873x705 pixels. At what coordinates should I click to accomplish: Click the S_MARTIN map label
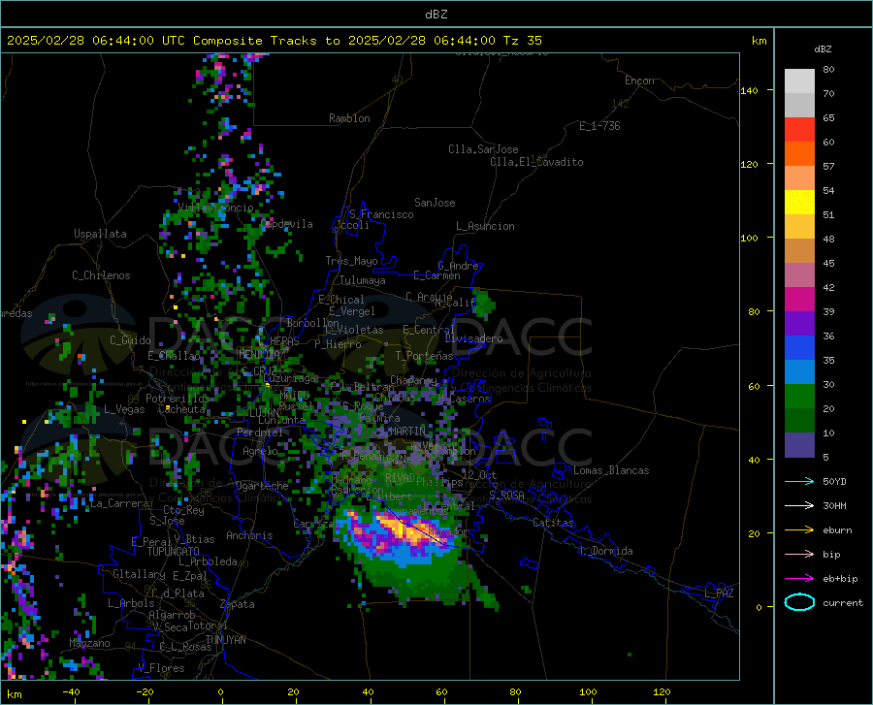[x=402, y=432]
